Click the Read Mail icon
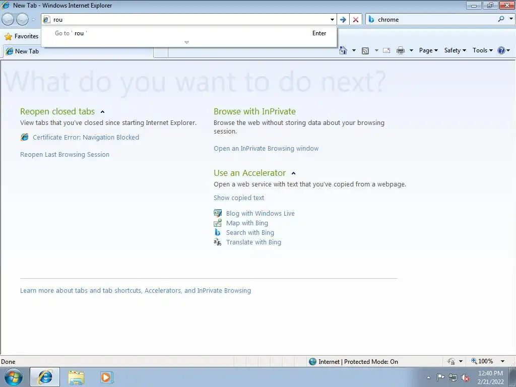516x387 pixels. pyautogui.click(x=386, y=50)
